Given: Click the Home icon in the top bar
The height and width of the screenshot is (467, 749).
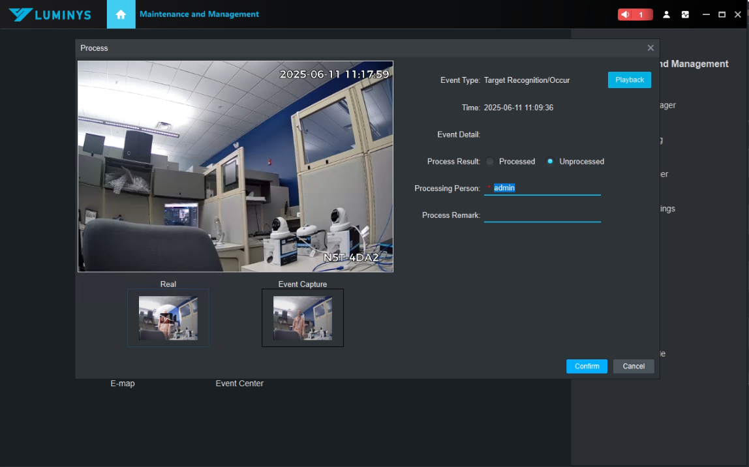Looking at the screenshot, I should (x=121, y=14).
